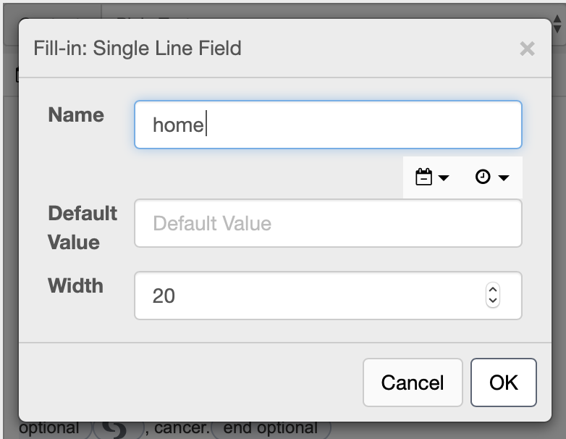
Task: Click the up arrow of the top-right spinner
Action: (x=557, y=20)
